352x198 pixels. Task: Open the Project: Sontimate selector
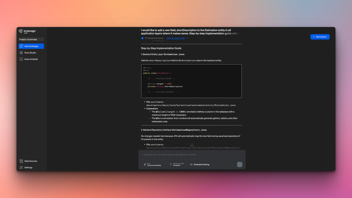coord(31,39)
